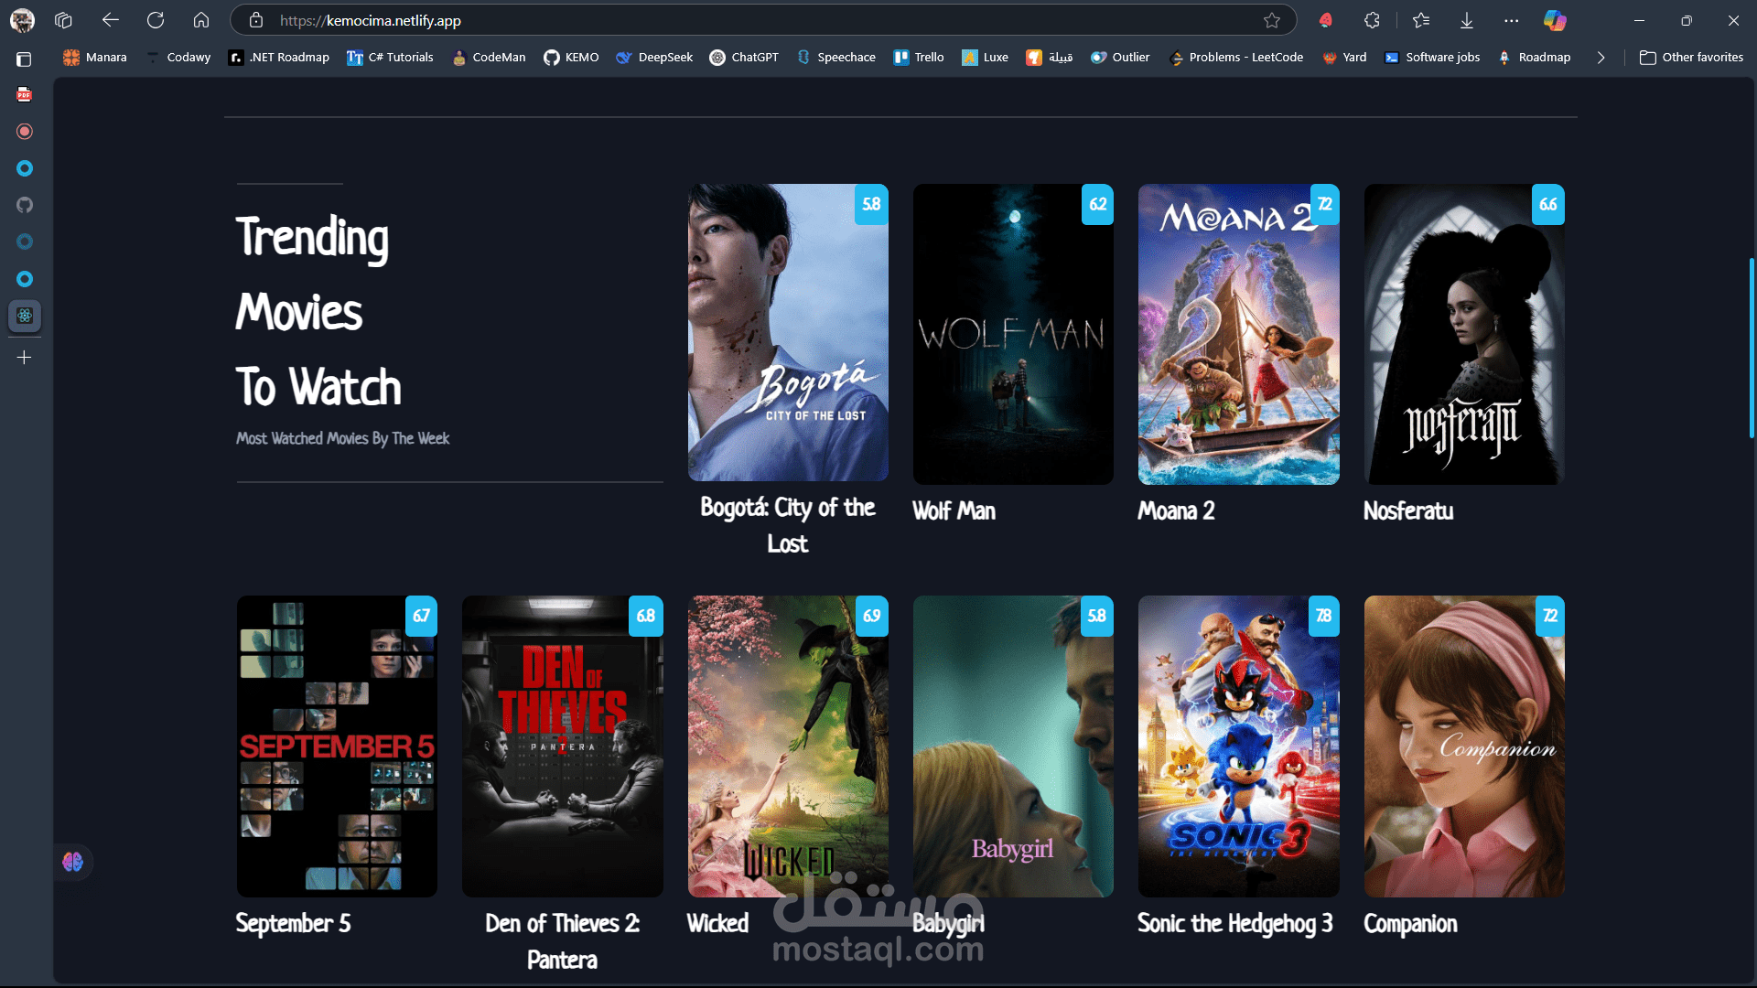
Task: Select the Sonic the Hedgehog 3 poster
Action: point(1238,746)
